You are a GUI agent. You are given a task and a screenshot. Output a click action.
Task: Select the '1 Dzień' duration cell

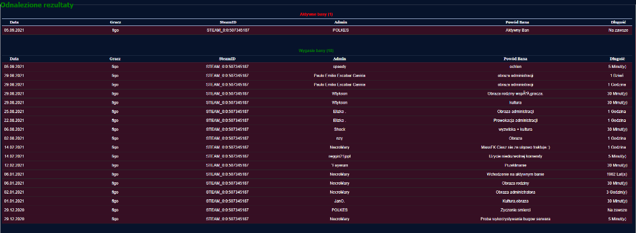pyautogui.click(x=616, y=76)
